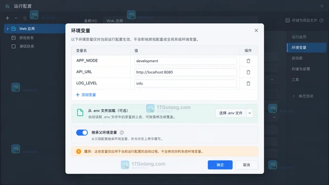Click the orange warning icon in the hint bar

tap(79, 151)
